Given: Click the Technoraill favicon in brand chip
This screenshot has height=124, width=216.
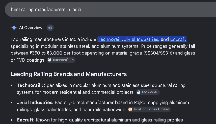Looking at the screenshot, I should tap(139, 92).
